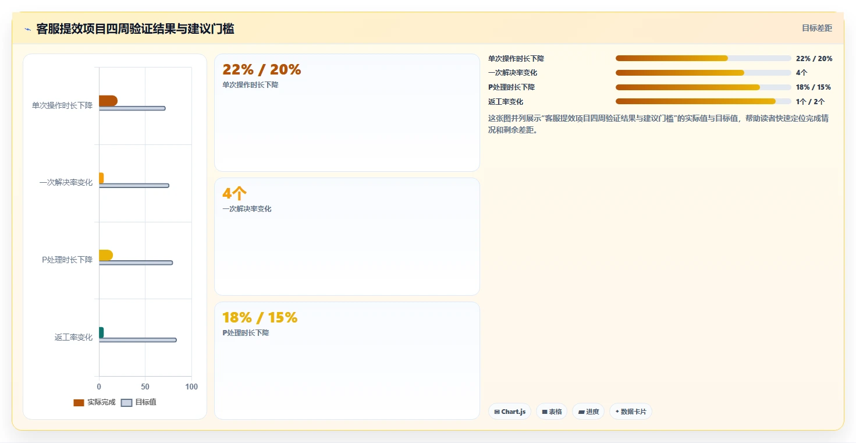The image size is (856, 443).
Task: Click the P处理时长下降 progress bar
Action: click(703, 87)
